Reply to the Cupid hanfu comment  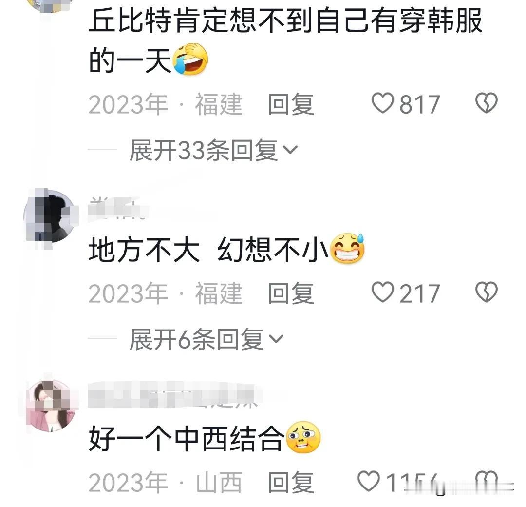coord(291,104)
